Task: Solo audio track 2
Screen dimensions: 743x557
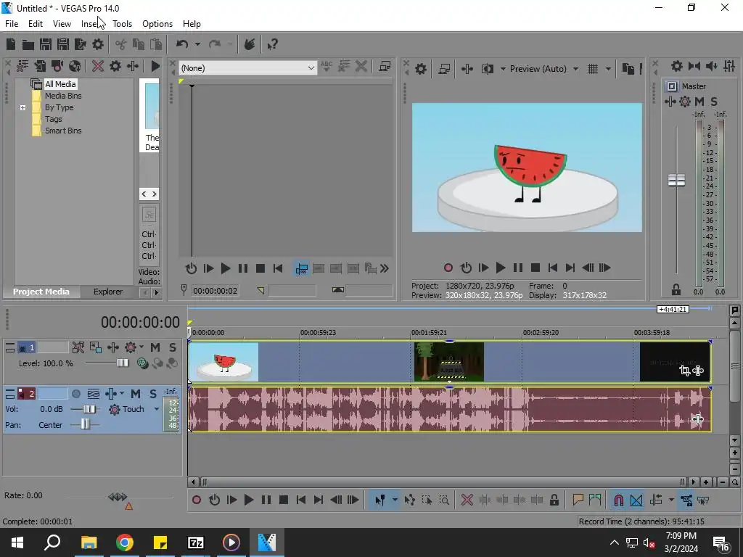Action: pyautogui.click(x=153, y=394)
